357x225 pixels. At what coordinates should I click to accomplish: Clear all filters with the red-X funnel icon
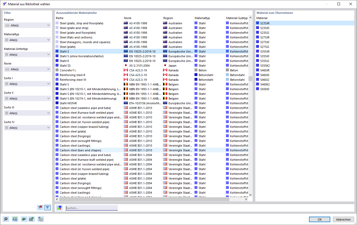(x=40, y=207)
